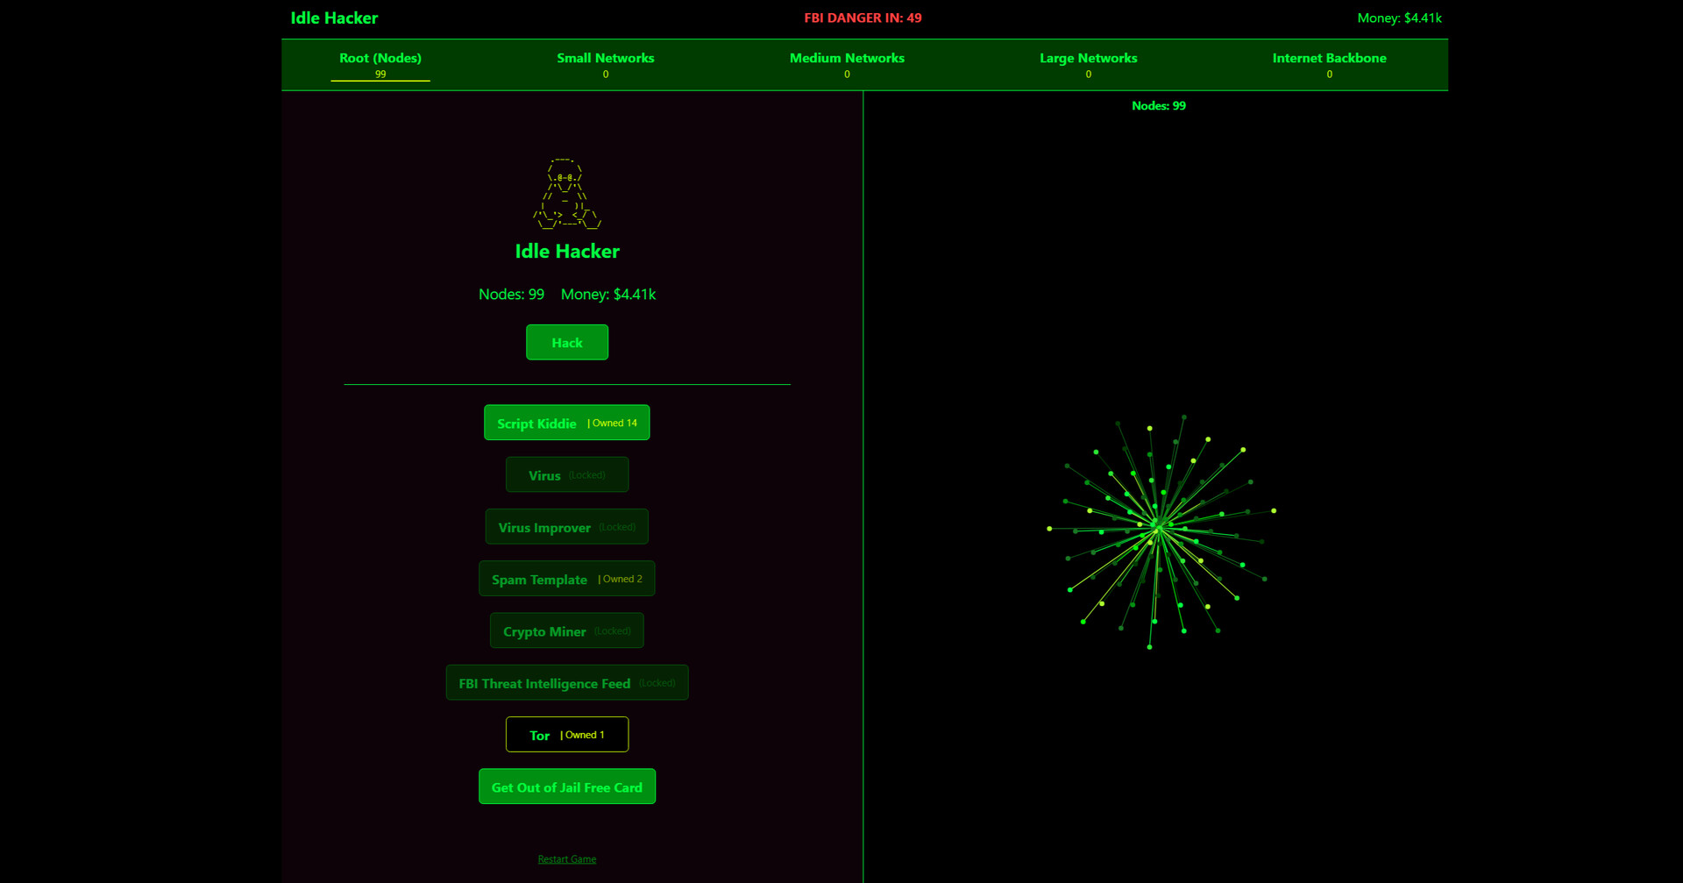The width and height of the screenshot is (1683, 883).
Task: Buy the Tor upgrade
Action: pyautogui.click(x=566, y=735)
